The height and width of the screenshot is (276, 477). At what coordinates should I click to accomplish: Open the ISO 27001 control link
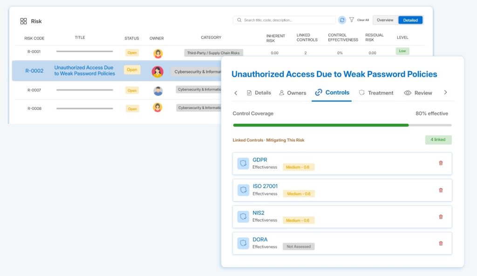click(x=265, y=186)
